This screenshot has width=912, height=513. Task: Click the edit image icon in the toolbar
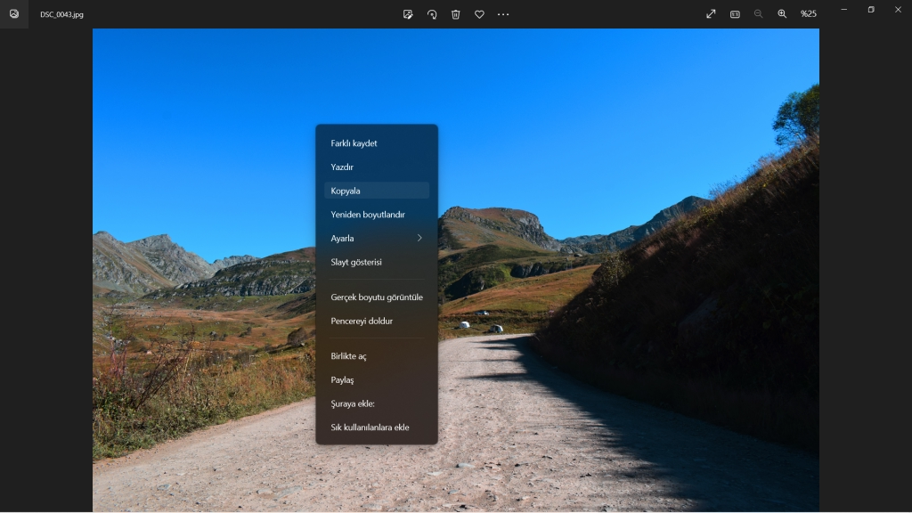pyautogui.click(x=408, y=14)
